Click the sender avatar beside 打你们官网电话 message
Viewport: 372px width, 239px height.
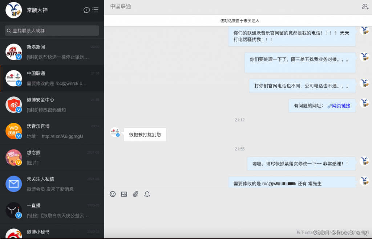pyautogui.click(x=364, y=83)
